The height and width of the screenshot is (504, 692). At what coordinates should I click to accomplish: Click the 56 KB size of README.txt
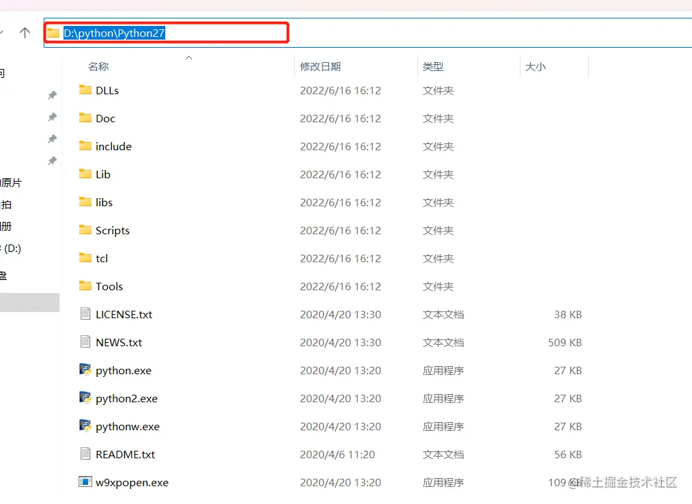(568, 455)
